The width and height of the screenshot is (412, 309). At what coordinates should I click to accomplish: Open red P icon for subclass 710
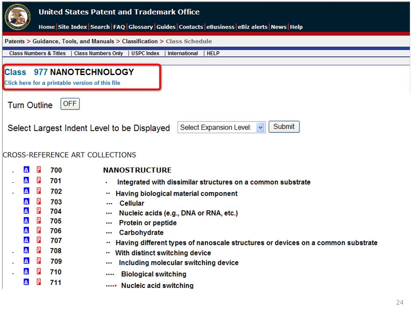point(39,271)
